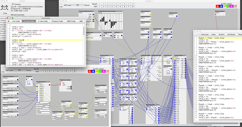Open digital_4 mode 'Push pull' dropdown
This screenshot has height=127, width=242.
(x=102, y=92)
